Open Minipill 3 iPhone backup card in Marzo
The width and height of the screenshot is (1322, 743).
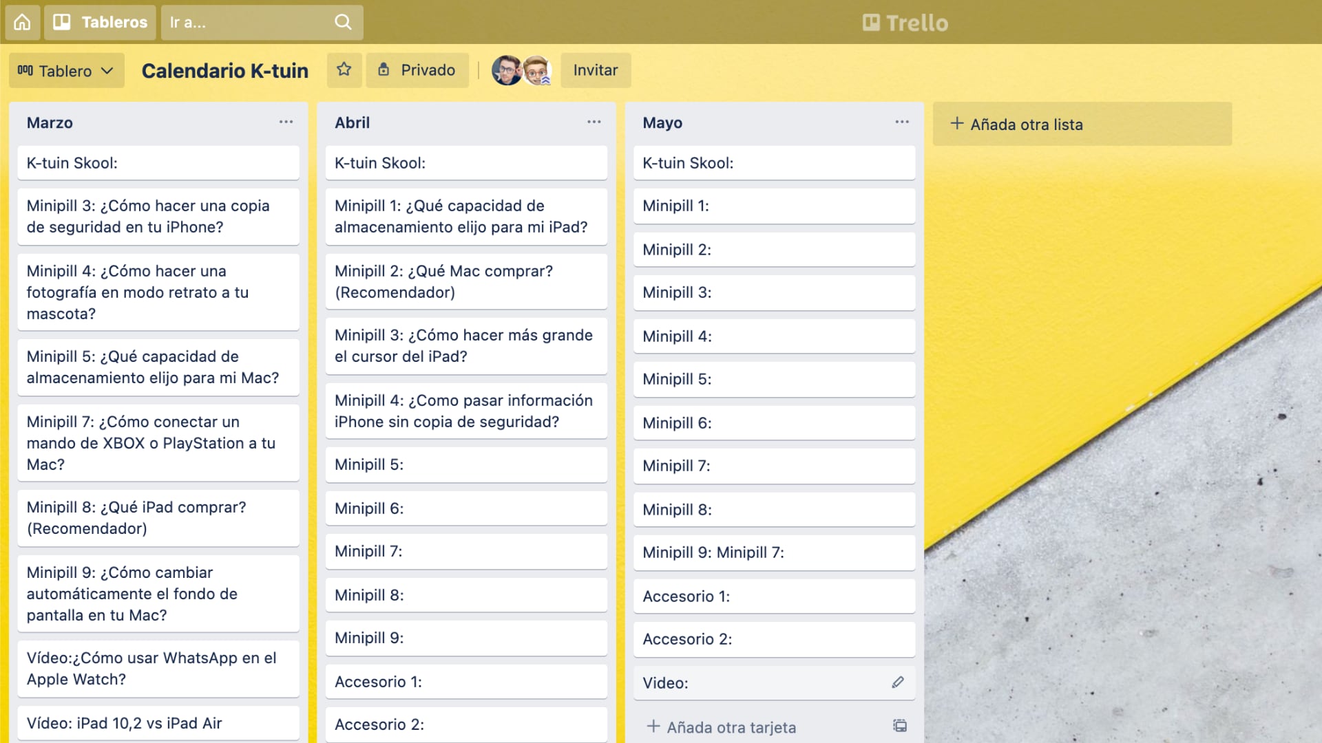tap(158, 216)
